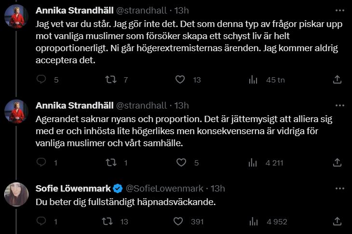Repost the 'Agerandet saknar nyans' tweet
352x234 pixels.
click(x=110, y=163)
